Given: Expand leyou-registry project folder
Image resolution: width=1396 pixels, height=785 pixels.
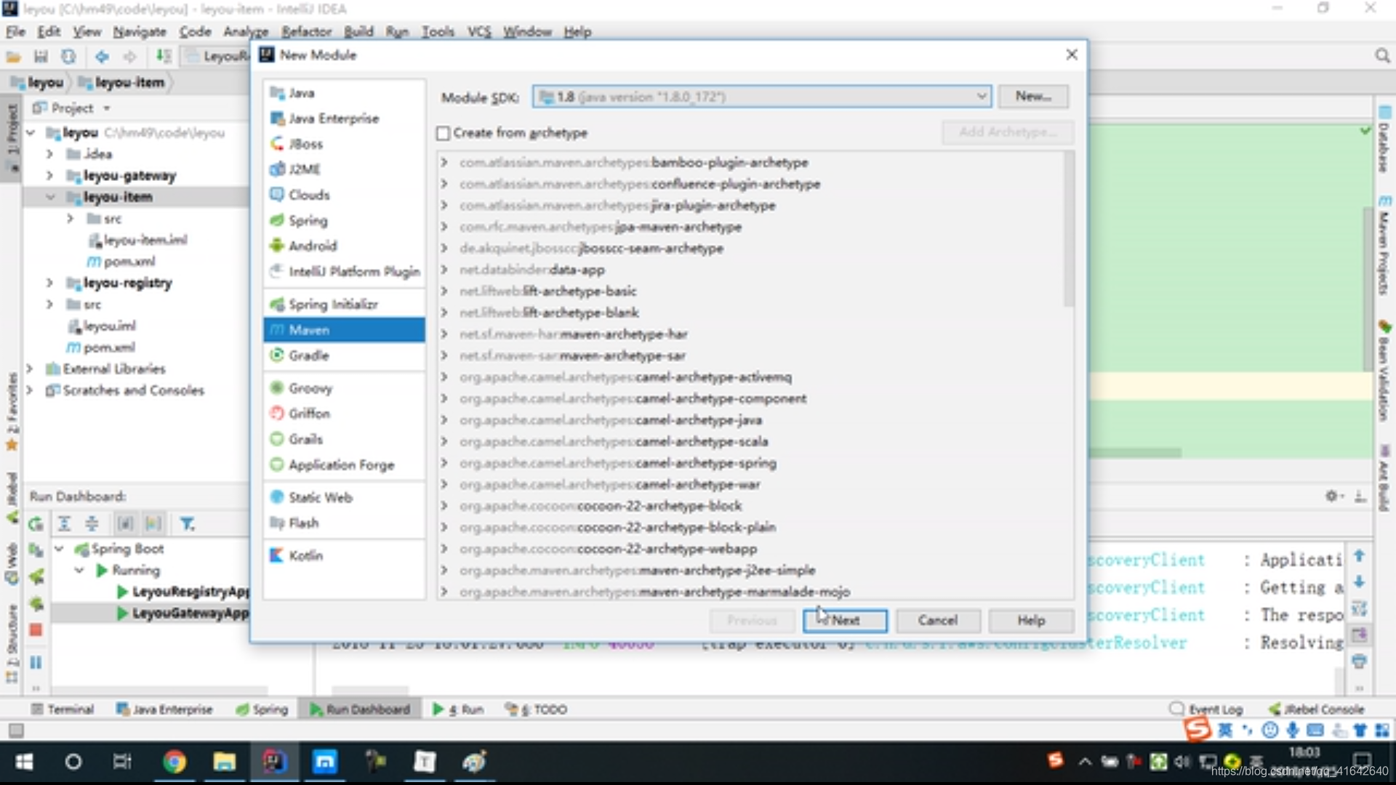Looking at the screenshot, I should (49, 283).
